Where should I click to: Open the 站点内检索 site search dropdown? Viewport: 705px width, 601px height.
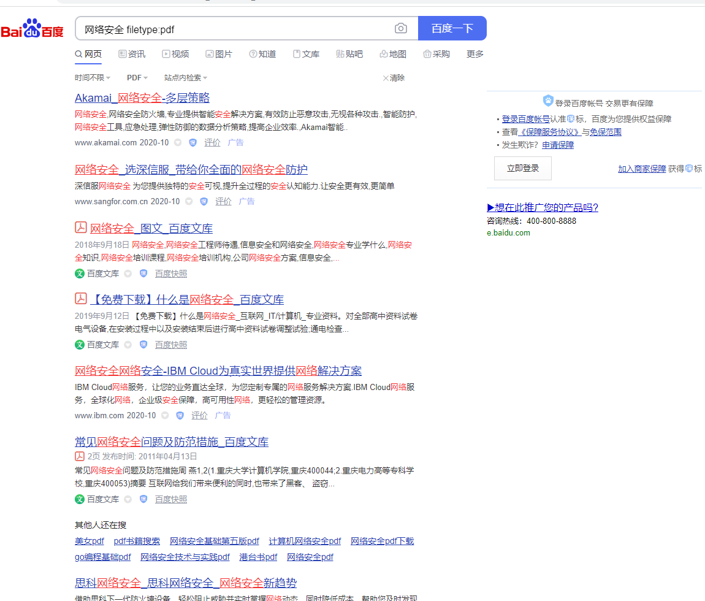186,78
